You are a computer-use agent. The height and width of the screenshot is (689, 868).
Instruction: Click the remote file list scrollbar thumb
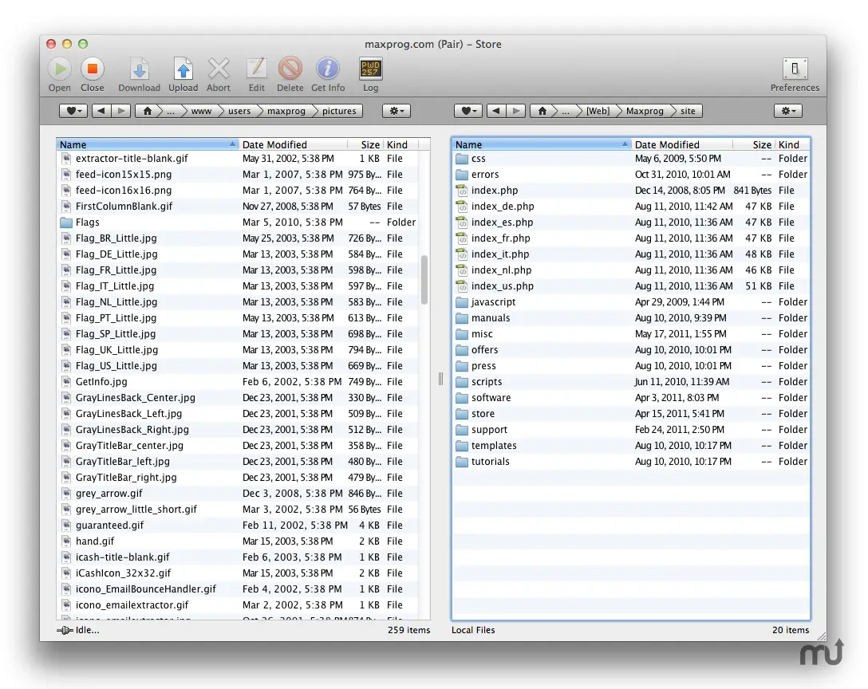tap(424, 279)
